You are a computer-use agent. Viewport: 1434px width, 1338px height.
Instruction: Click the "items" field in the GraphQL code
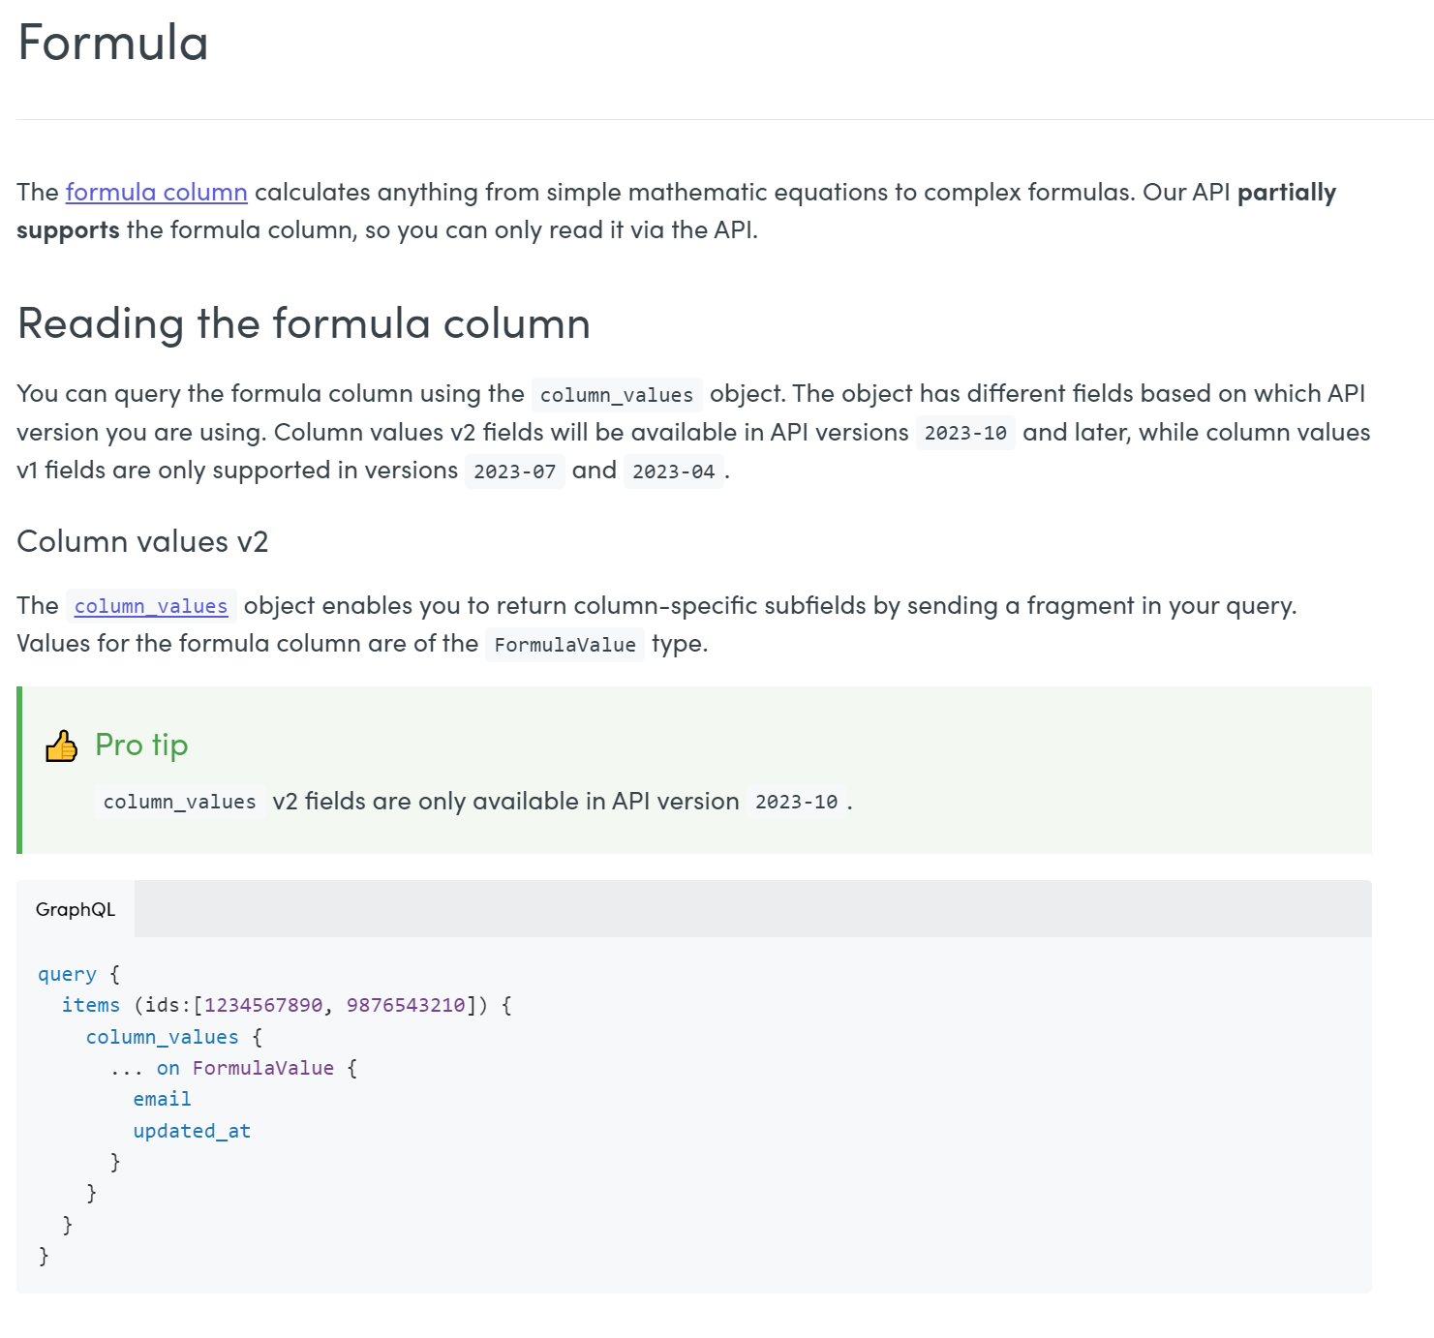pyautogui.click(x=91, y=1005)
